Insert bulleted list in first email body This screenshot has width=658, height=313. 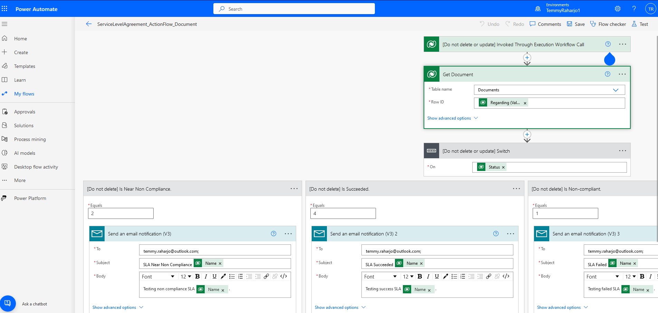tap(232, 276)
